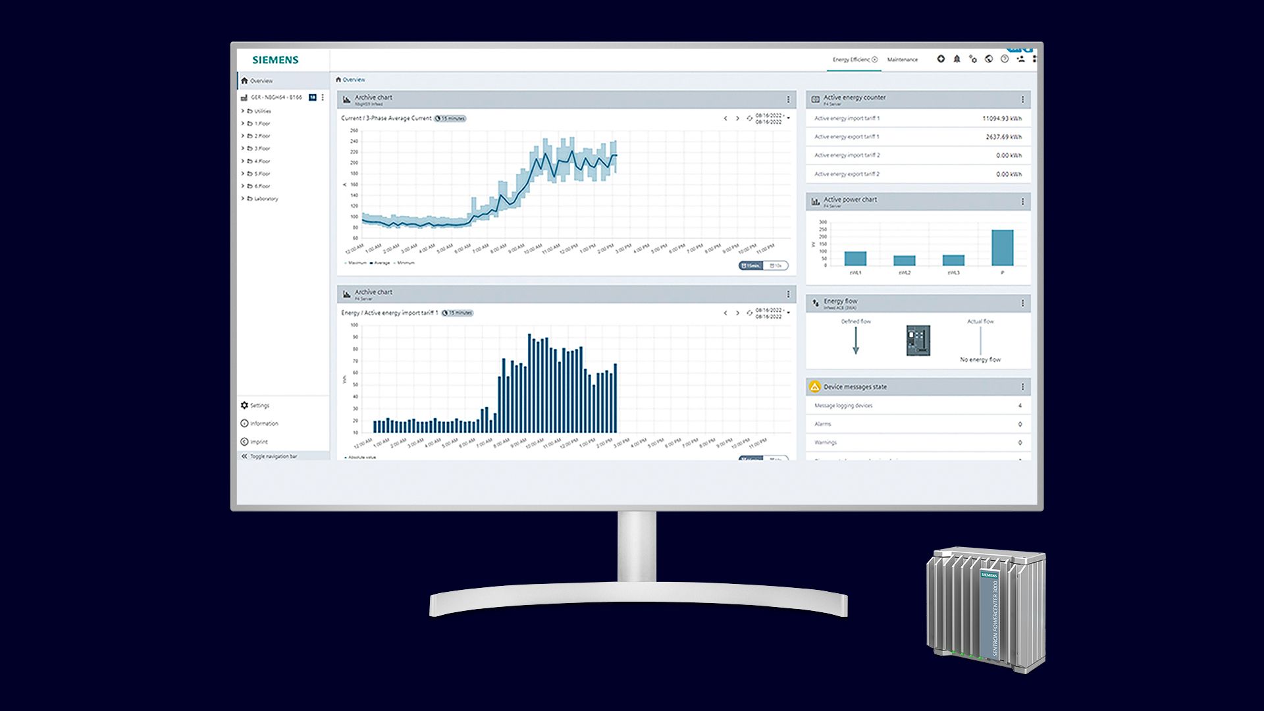Open the Imprint link
The height and width of the screenshot is (711, 1264).
click(254, 442)
